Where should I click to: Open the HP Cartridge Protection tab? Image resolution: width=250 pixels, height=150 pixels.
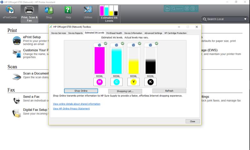175,33
